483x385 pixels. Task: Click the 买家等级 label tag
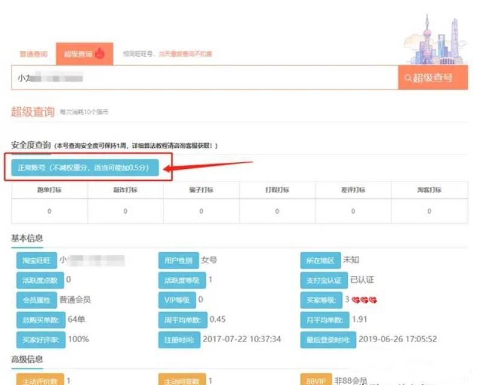pyautogui.click(x=321, y=300)
